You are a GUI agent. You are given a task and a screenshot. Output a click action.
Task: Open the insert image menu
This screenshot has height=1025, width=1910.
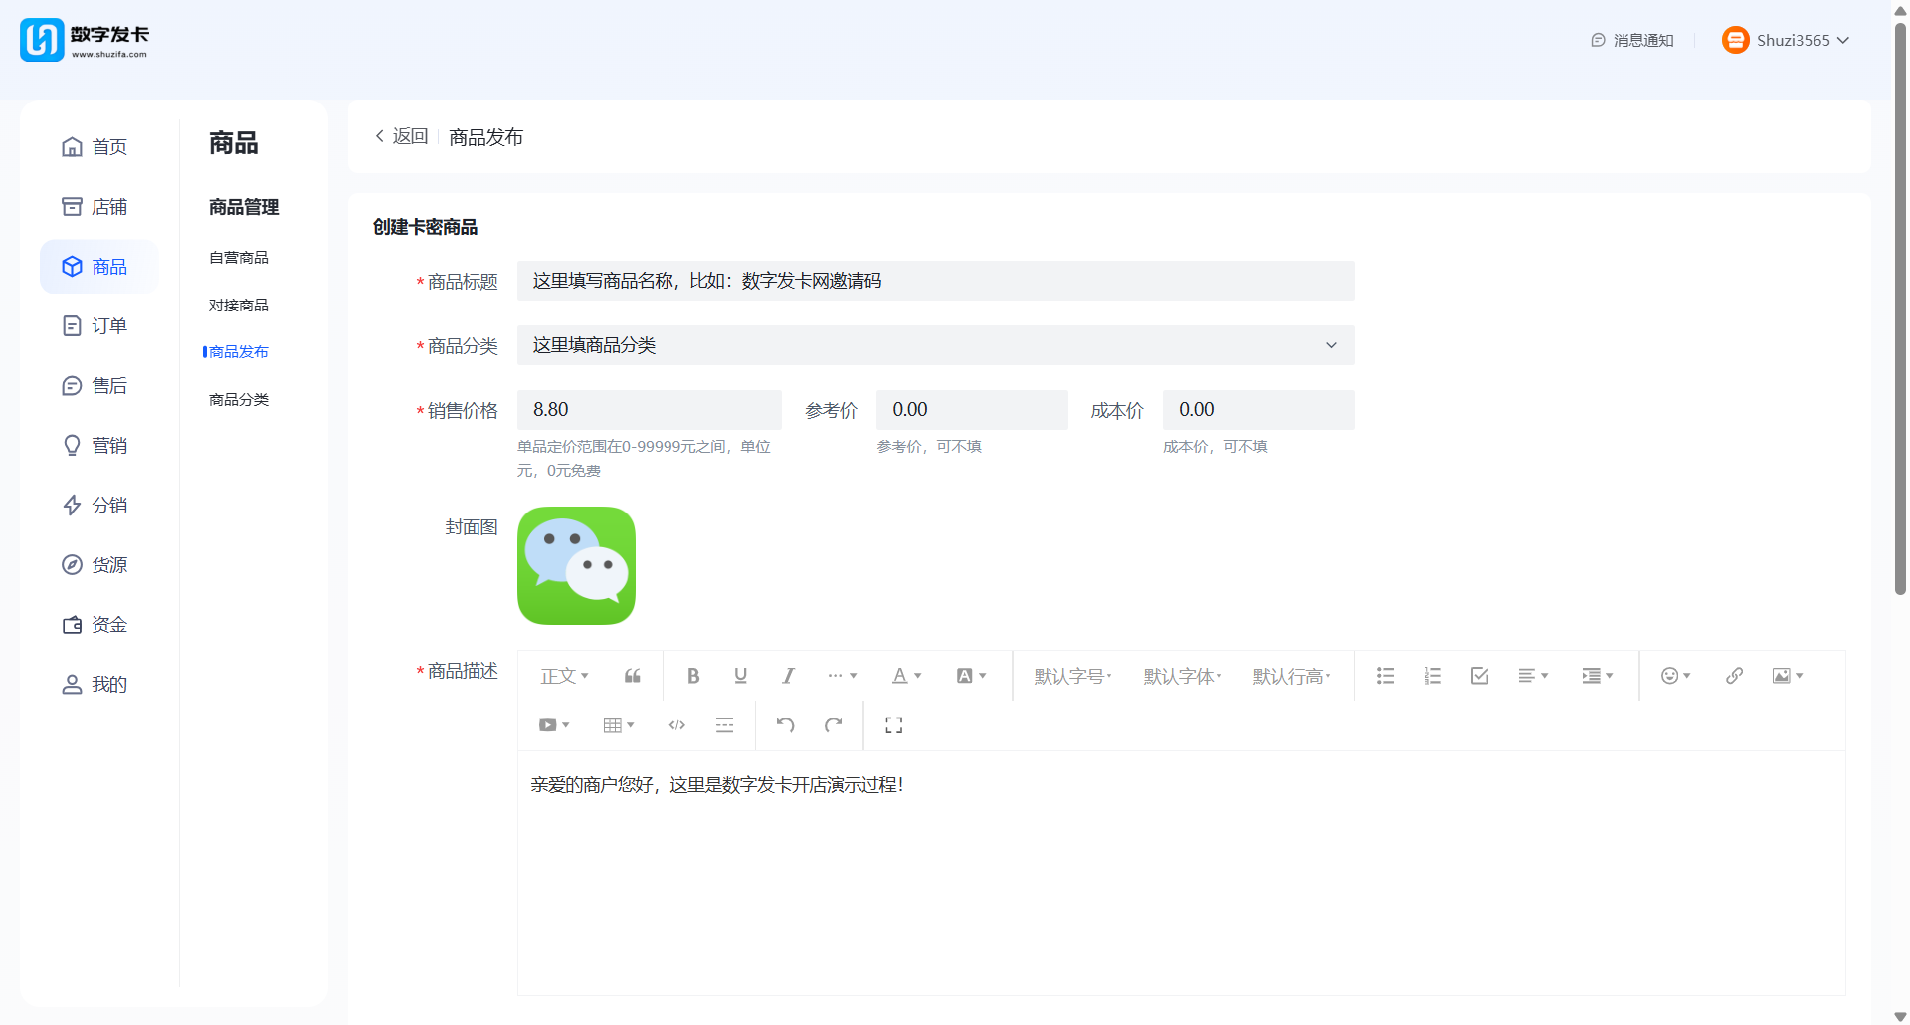[1788, 676]
